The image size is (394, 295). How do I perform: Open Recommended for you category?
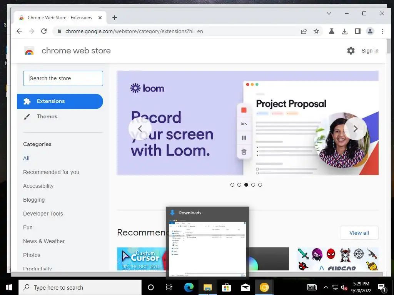[51, 172]
